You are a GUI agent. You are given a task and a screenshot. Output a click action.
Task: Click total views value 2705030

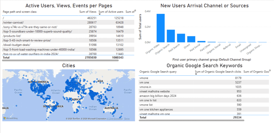click(x=91, y=57)
